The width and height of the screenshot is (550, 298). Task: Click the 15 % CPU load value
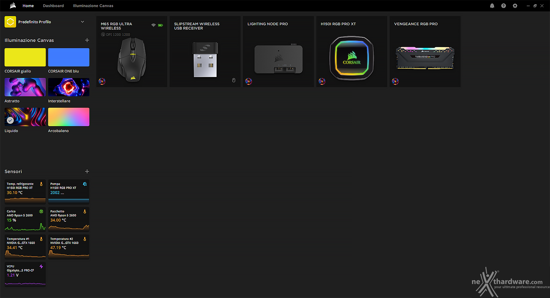pyautogui.click(x=11, y=220)
